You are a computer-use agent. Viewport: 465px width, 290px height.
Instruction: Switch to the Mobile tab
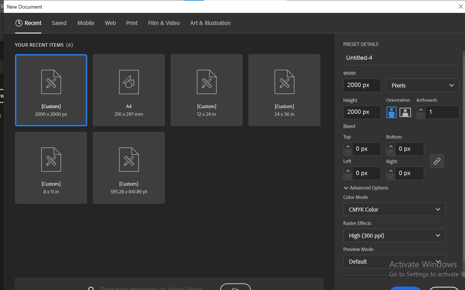[x=86, y=23]
